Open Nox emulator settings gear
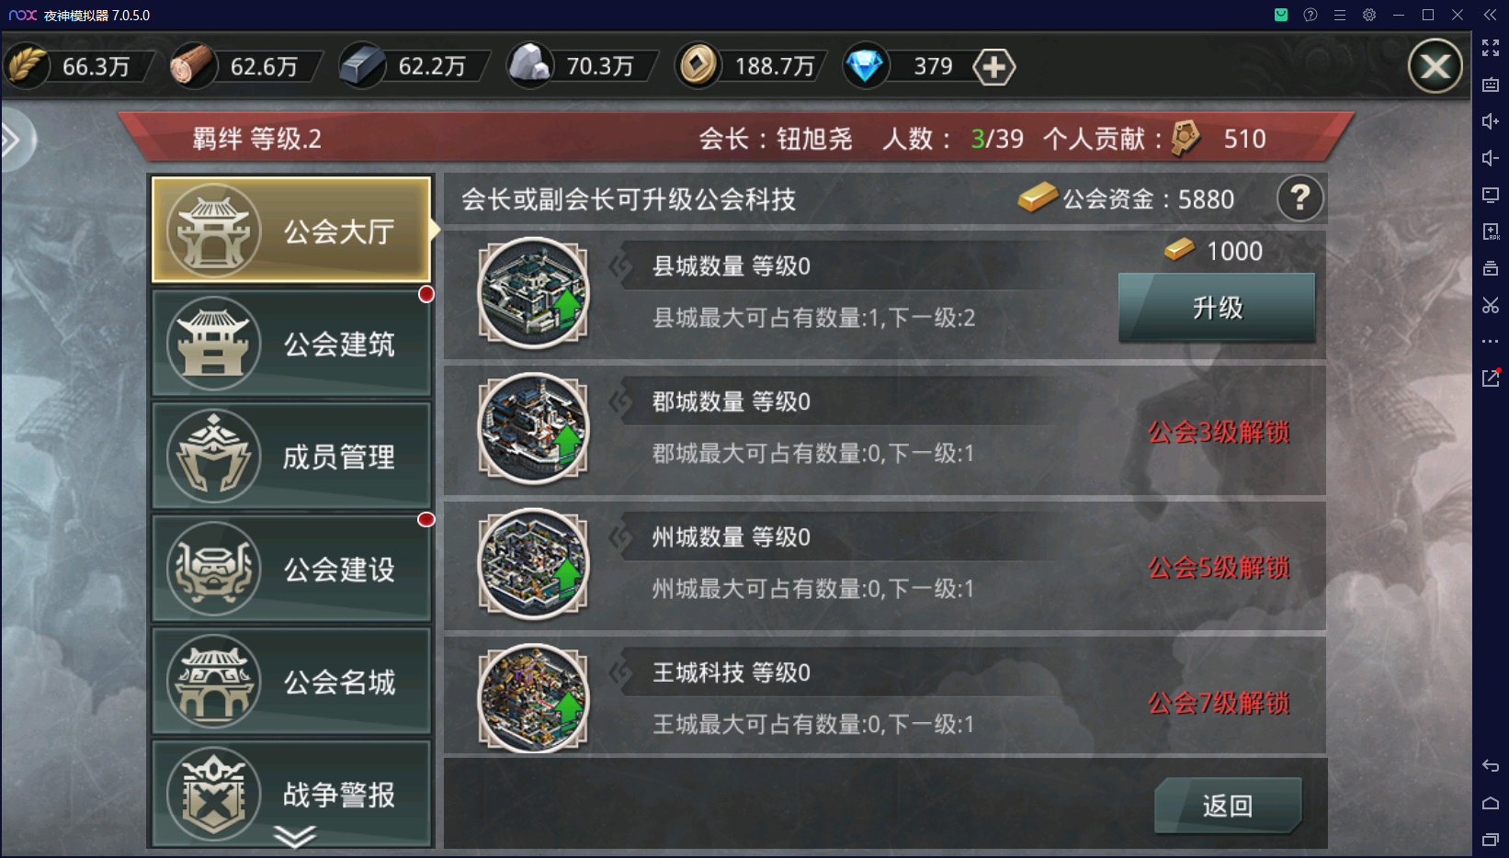Image resolution: width=1509 pixels, height=858 pixels. point(1369,15)
